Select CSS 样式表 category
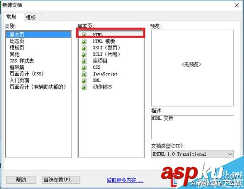 click(x=21, y=61)
